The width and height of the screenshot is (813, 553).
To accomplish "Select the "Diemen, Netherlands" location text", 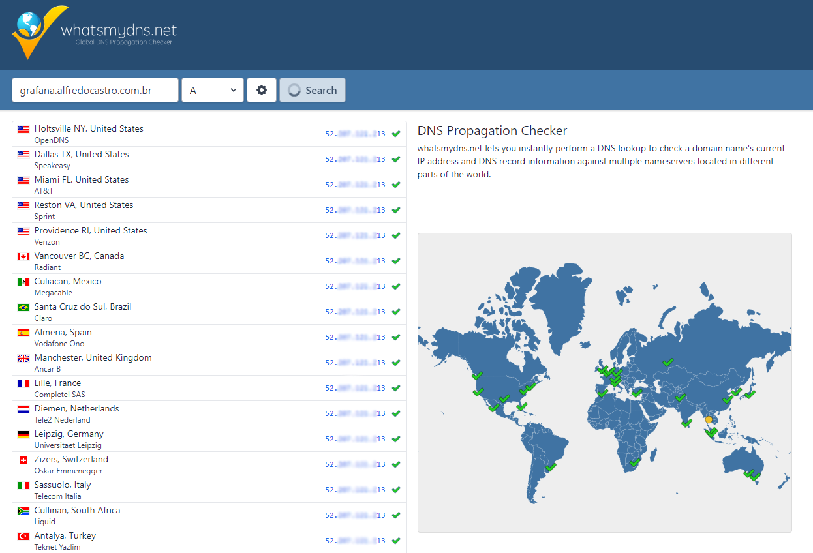I will (x=77, y=408).
